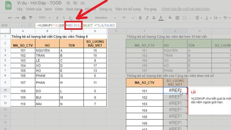Format the cell as percent
The height and width of the screenshot is (130, 231).
coord(64,18)
